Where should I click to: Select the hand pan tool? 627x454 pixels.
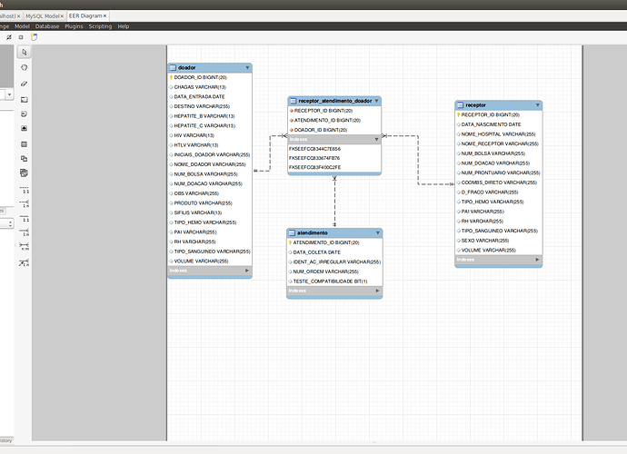click(x=25, y=67)
